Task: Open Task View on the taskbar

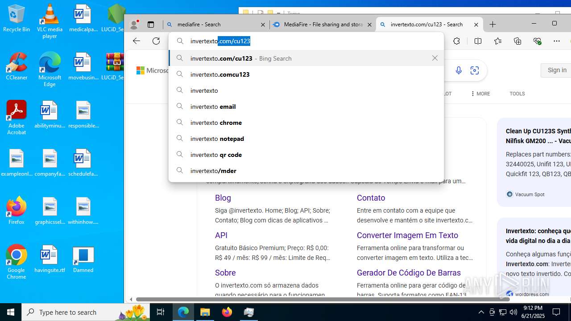Action: point(161,312)
